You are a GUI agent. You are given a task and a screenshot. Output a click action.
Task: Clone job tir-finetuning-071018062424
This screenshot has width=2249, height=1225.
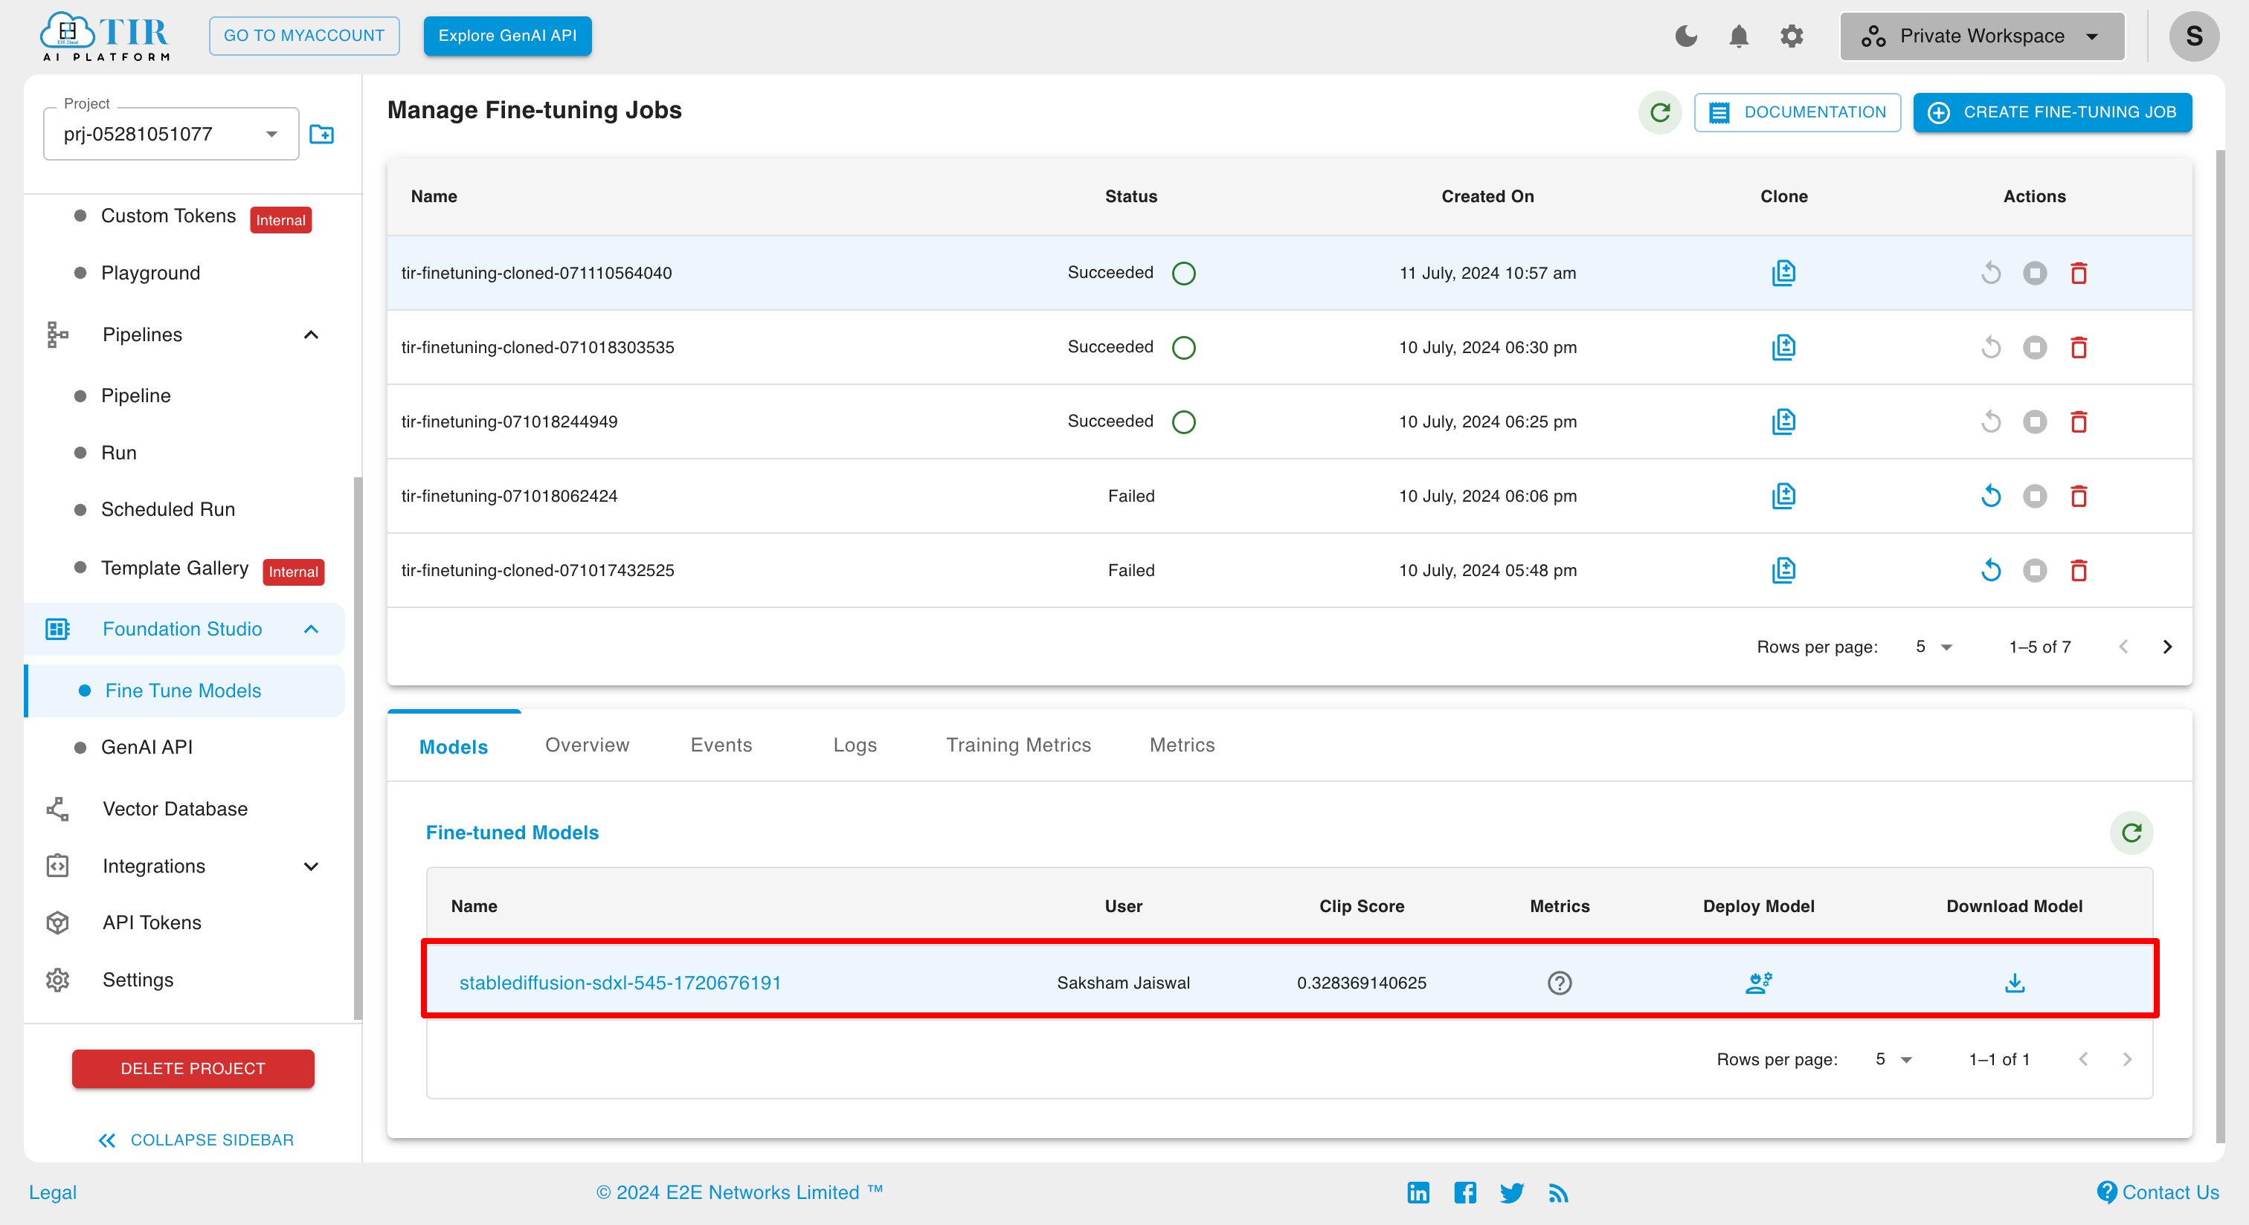click(x=1783, y=496)
